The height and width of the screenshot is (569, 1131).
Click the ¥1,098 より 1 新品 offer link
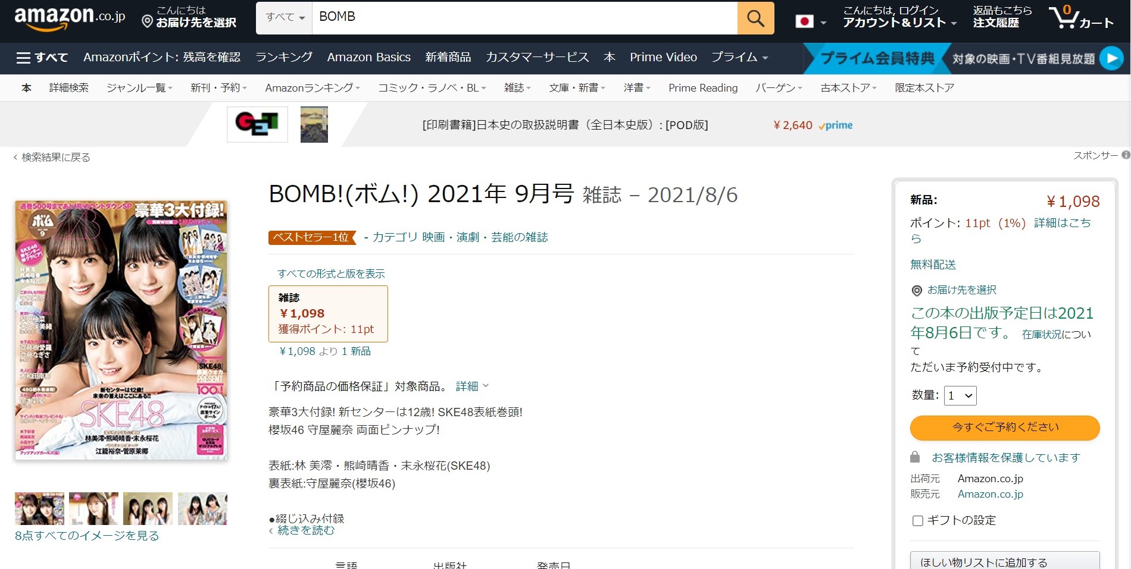point(325,351)
